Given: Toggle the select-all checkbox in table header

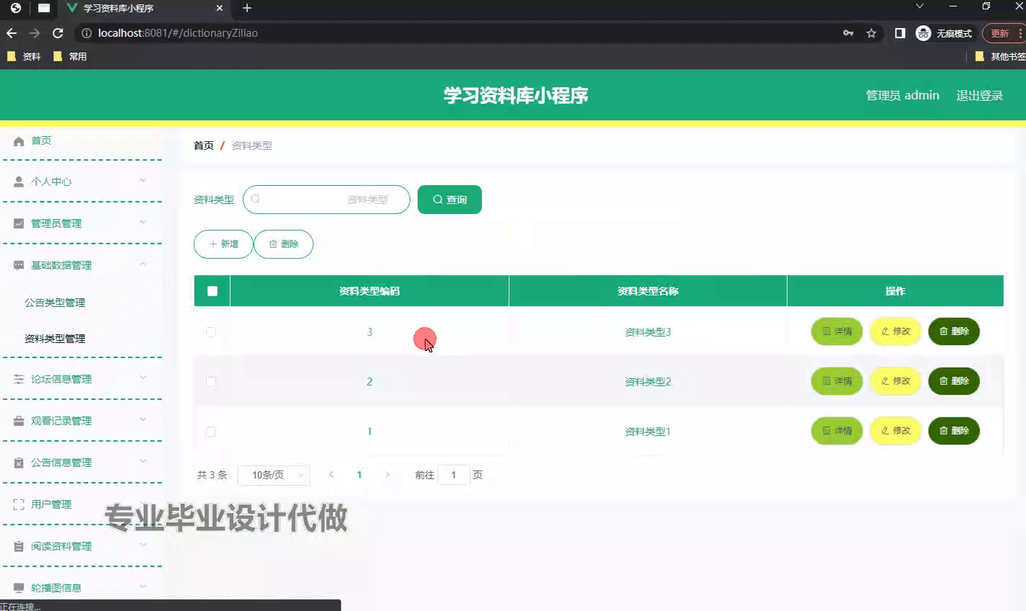Looking at the screenshot, I should pos(212,291).
